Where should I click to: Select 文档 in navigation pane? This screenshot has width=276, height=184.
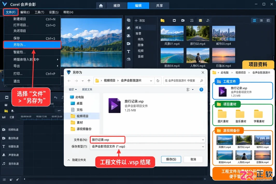77,110
